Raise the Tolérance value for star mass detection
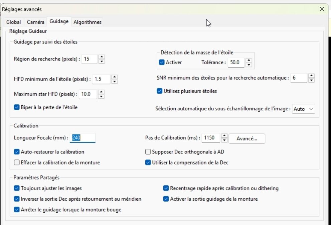331x225 pixels. coord(249,60)
